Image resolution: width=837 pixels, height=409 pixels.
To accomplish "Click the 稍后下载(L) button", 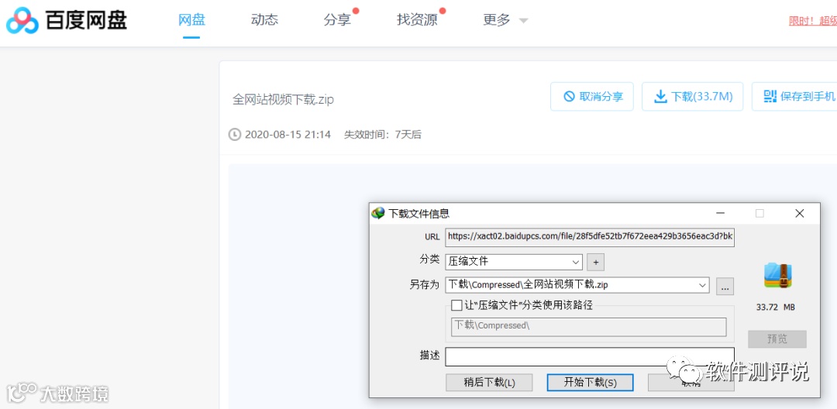I will click(489, 383).
